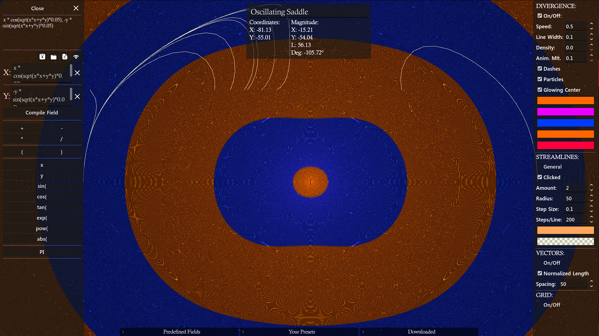The image size is (599, 336).
Task: Open the folder icon to load a field
Action: 54,57
